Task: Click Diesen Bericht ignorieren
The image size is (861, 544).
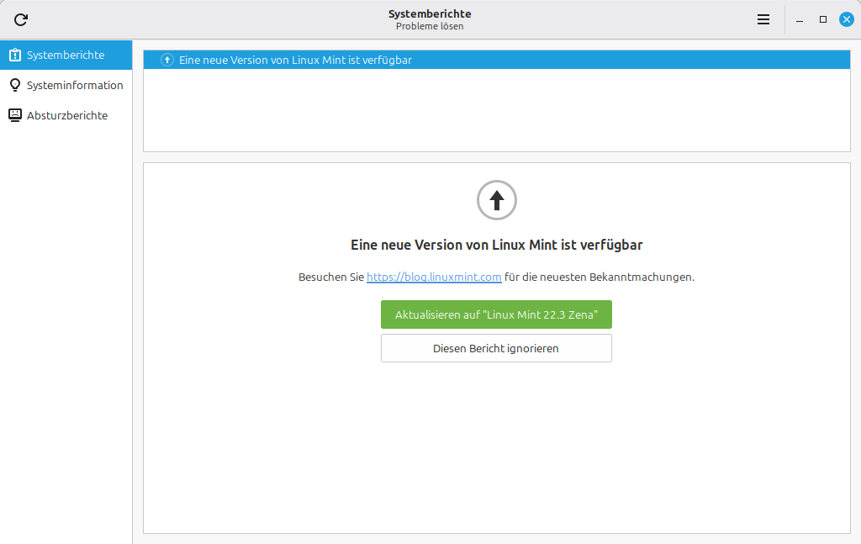Action: [x=496, y=348]
